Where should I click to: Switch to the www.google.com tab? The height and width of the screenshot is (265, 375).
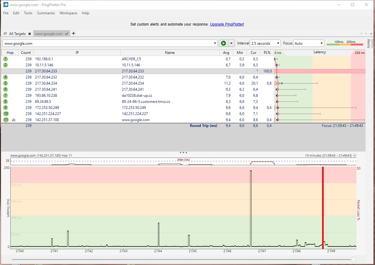click(x=49, y=34)
